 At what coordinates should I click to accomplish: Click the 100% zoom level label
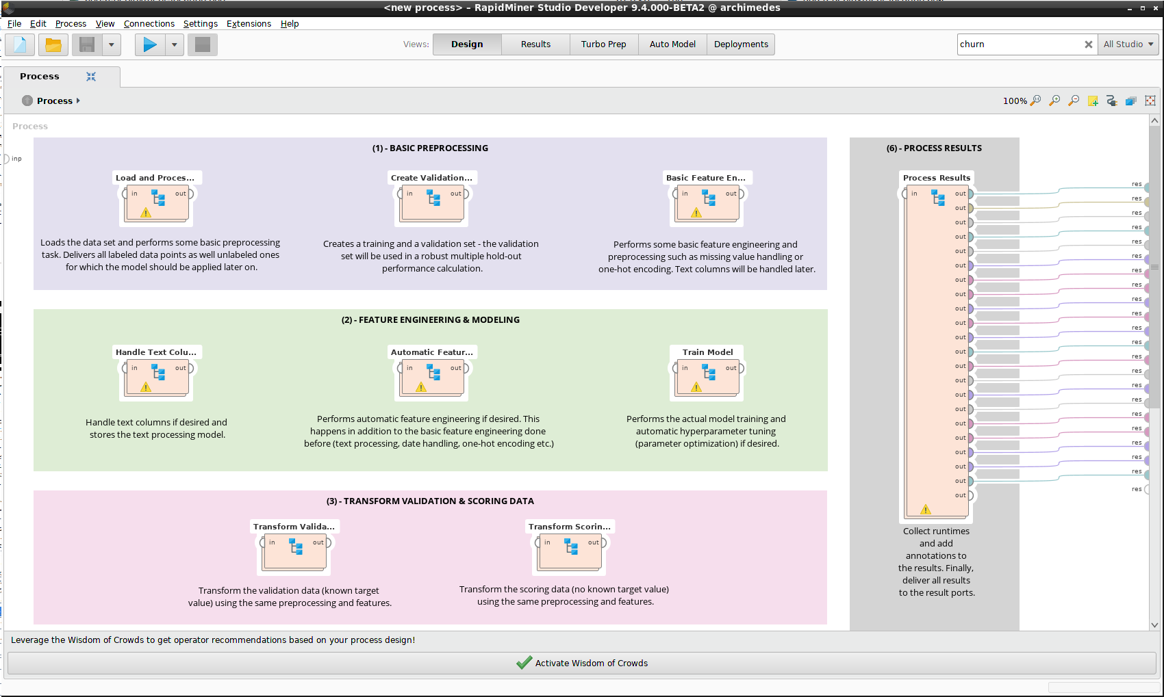tap(1015, 101)
